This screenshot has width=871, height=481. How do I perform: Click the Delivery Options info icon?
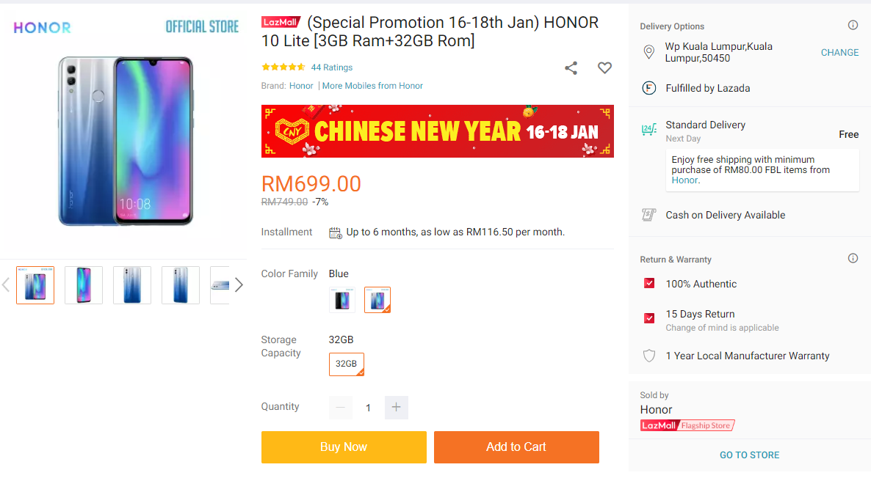(x=853, y=26)
